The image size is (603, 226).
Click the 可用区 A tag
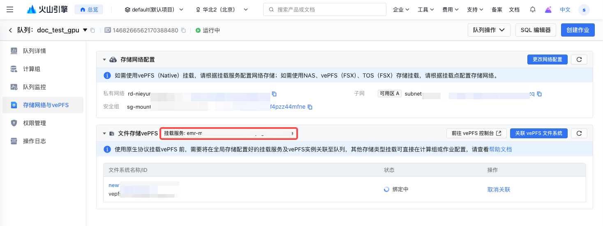[x=390, y=94]
